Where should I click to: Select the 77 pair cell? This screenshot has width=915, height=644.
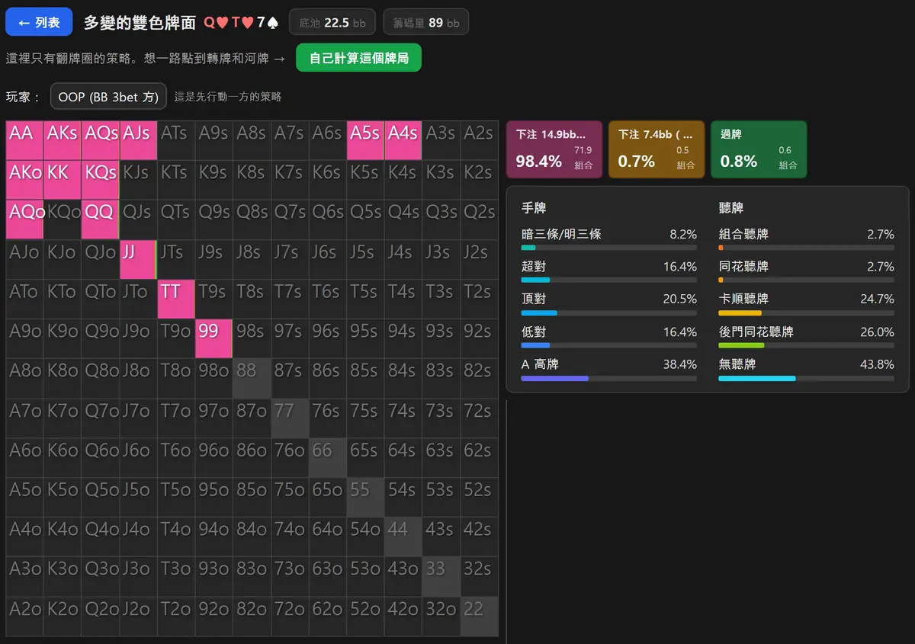290,418
